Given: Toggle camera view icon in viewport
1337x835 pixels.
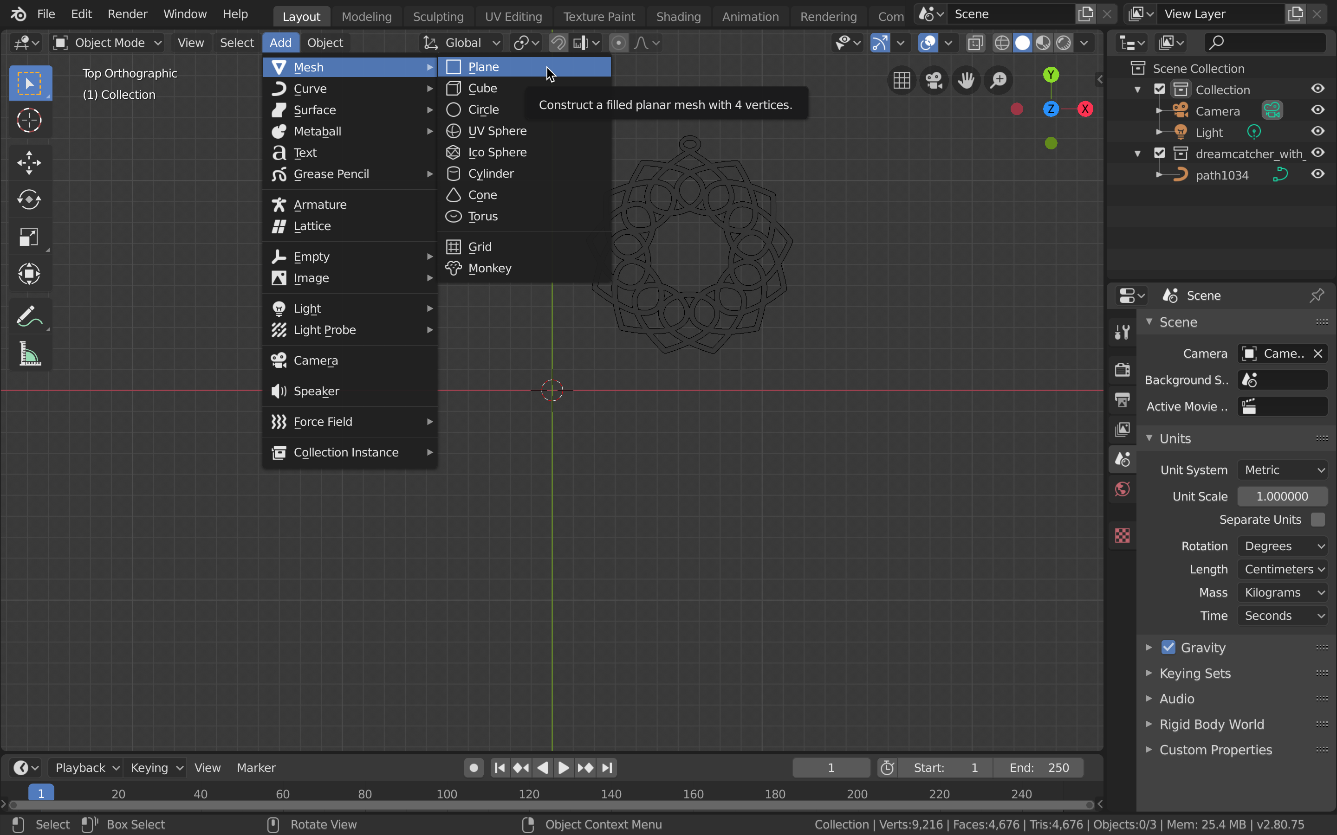Looking at the screenshot, I should 934,81.
